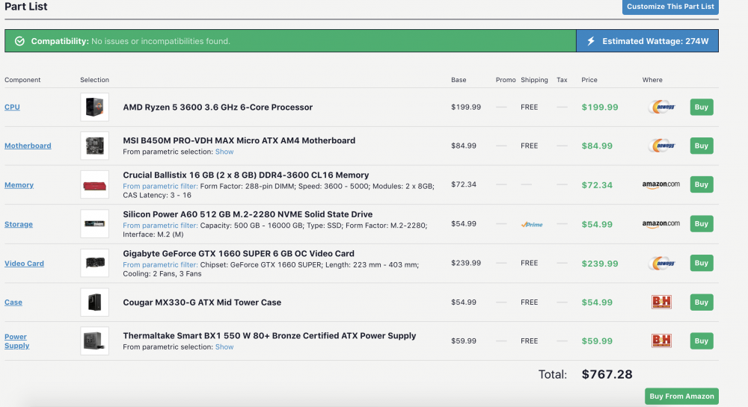The width and height of the screenshot is (748, 407).
Task: Open the Storage component category link
Action: click(x=19, y=224)
